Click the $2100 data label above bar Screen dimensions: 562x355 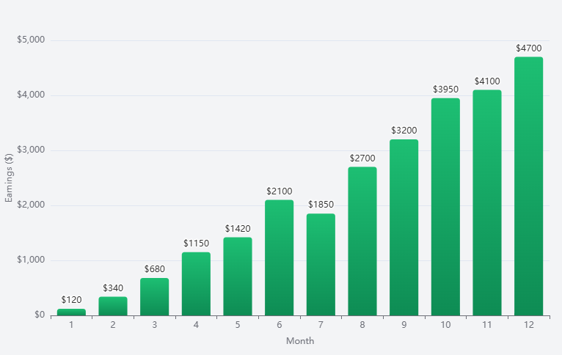tap(280, 191)
